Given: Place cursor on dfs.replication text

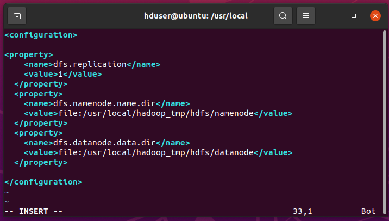Looking at the screenshot, I should pyautogui.click(x=90, y=64).
